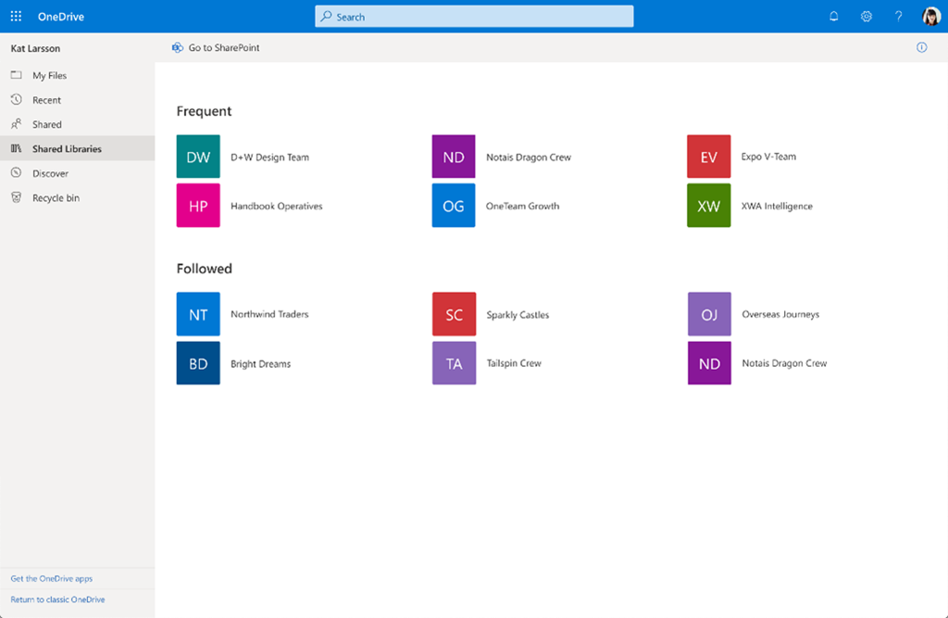Viewport: 948px width, 618px height.
Task: Click Get the OneDrive apps link
Action: (x=51, y=578)
